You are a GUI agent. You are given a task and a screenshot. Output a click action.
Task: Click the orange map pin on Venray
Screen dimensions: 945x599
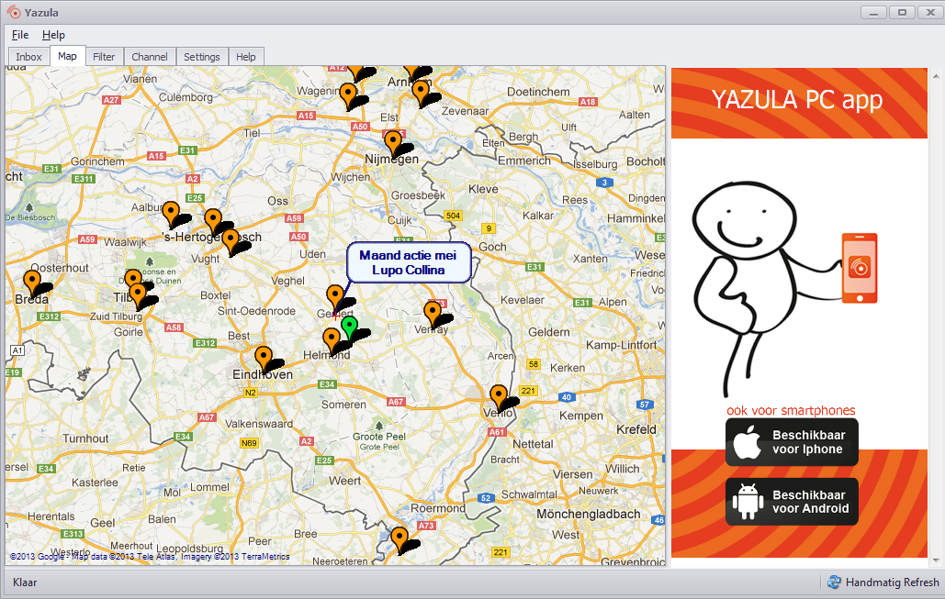[x=433, y=314]
